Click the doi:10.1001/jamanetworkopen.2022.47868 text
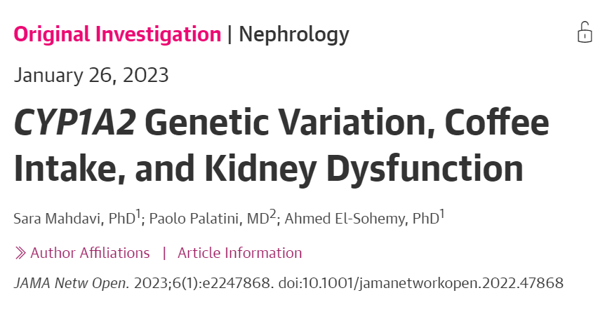The image size is (612, 321). [421, 283]
